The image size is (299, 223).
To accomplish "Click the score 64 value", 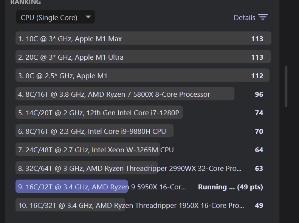I will 259,150.
